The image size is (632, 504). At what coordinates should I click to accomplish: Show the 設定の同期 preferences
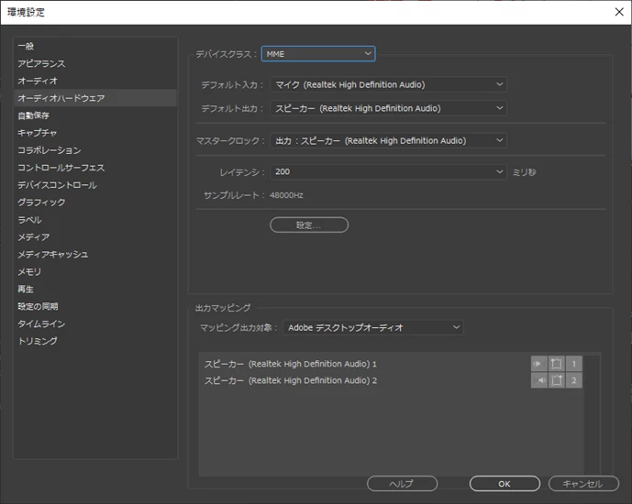pyautogui.click(x=95, y=306)
